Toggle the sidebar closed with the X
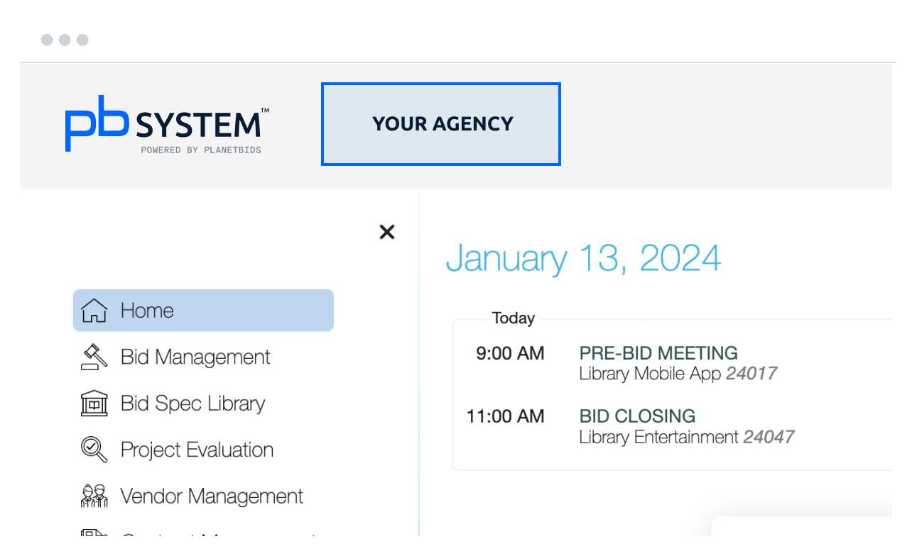This screenshot has width=912, height=556. (x=386, y=232)
